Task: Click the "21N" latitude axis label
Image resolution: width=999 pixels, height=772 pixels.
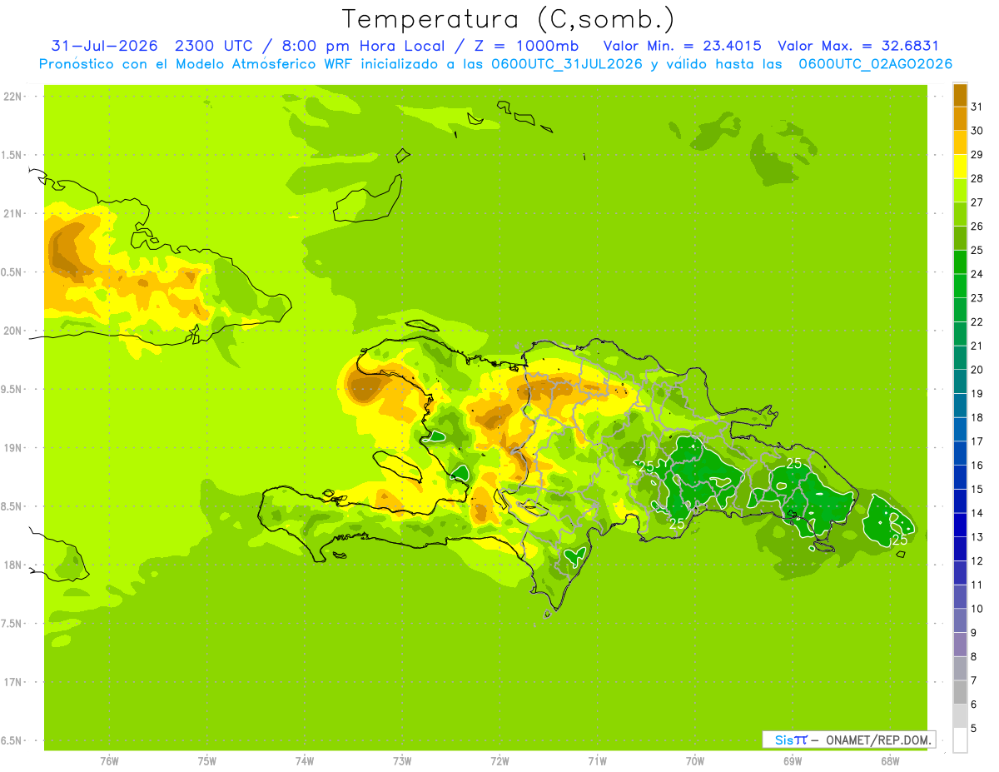Action: [x=14, y=213]
